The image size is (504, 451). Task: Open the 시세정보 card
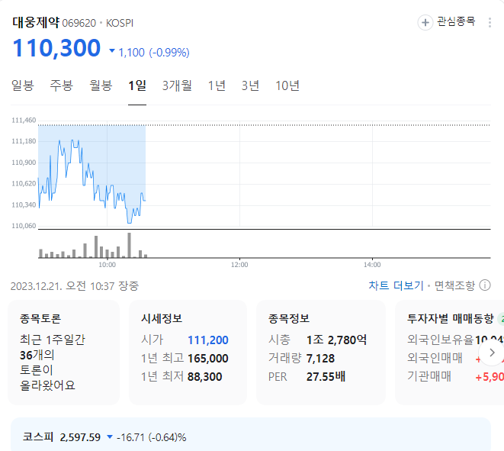(188, 353)
